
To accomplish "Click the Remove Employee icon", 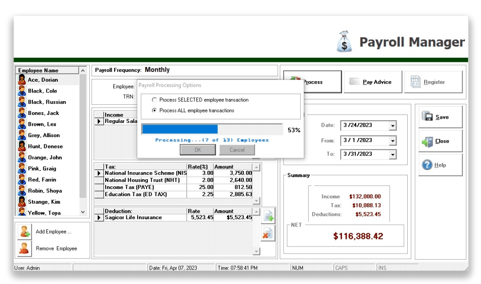I will tap(24, 248).
